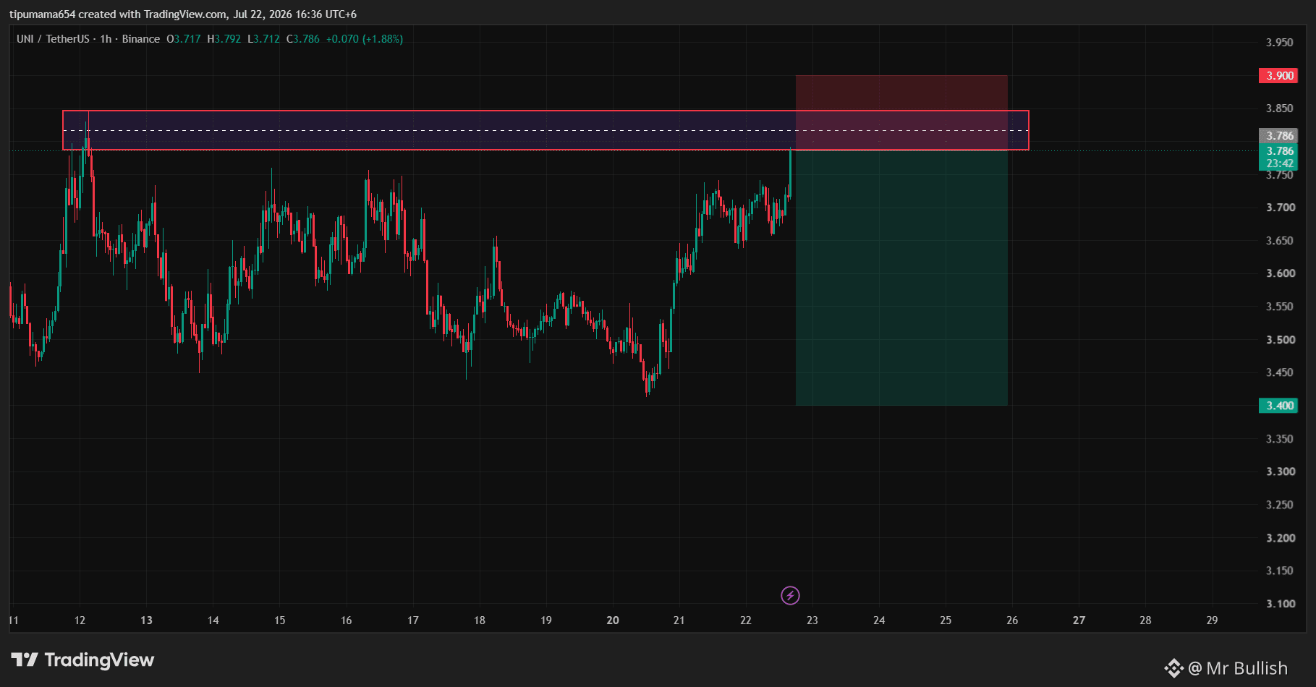Click date 21 on the time axis
The width and height of the screenshot is (1316, 687).
[x=679, y=620]
